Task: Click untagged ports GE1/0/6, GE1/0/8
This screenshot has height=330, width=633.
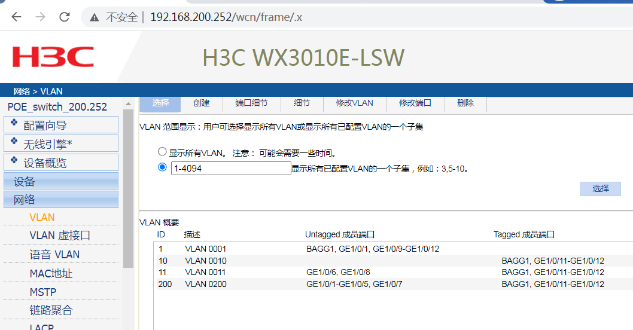Action: [338, 273]
